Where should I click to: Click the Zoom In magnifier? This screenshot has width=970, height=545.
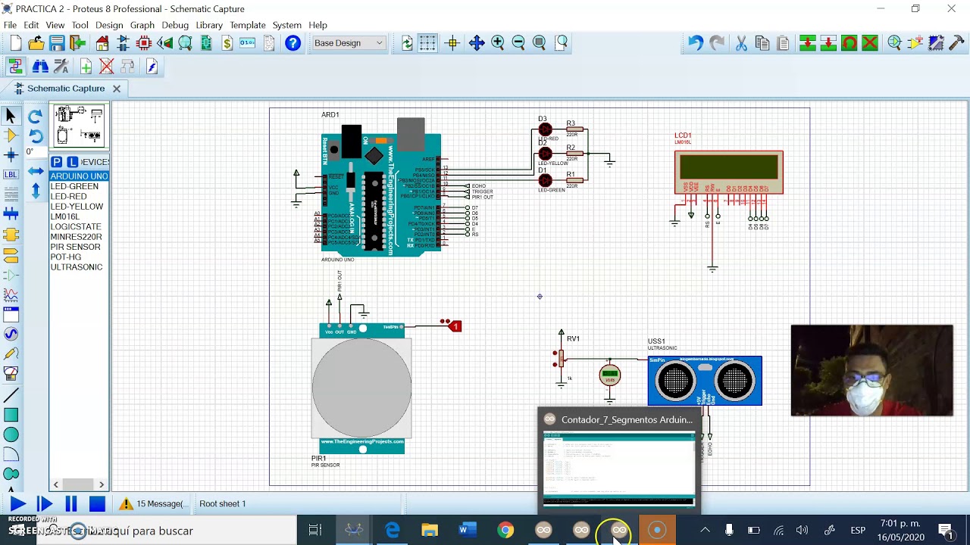[x=498, y=43]
